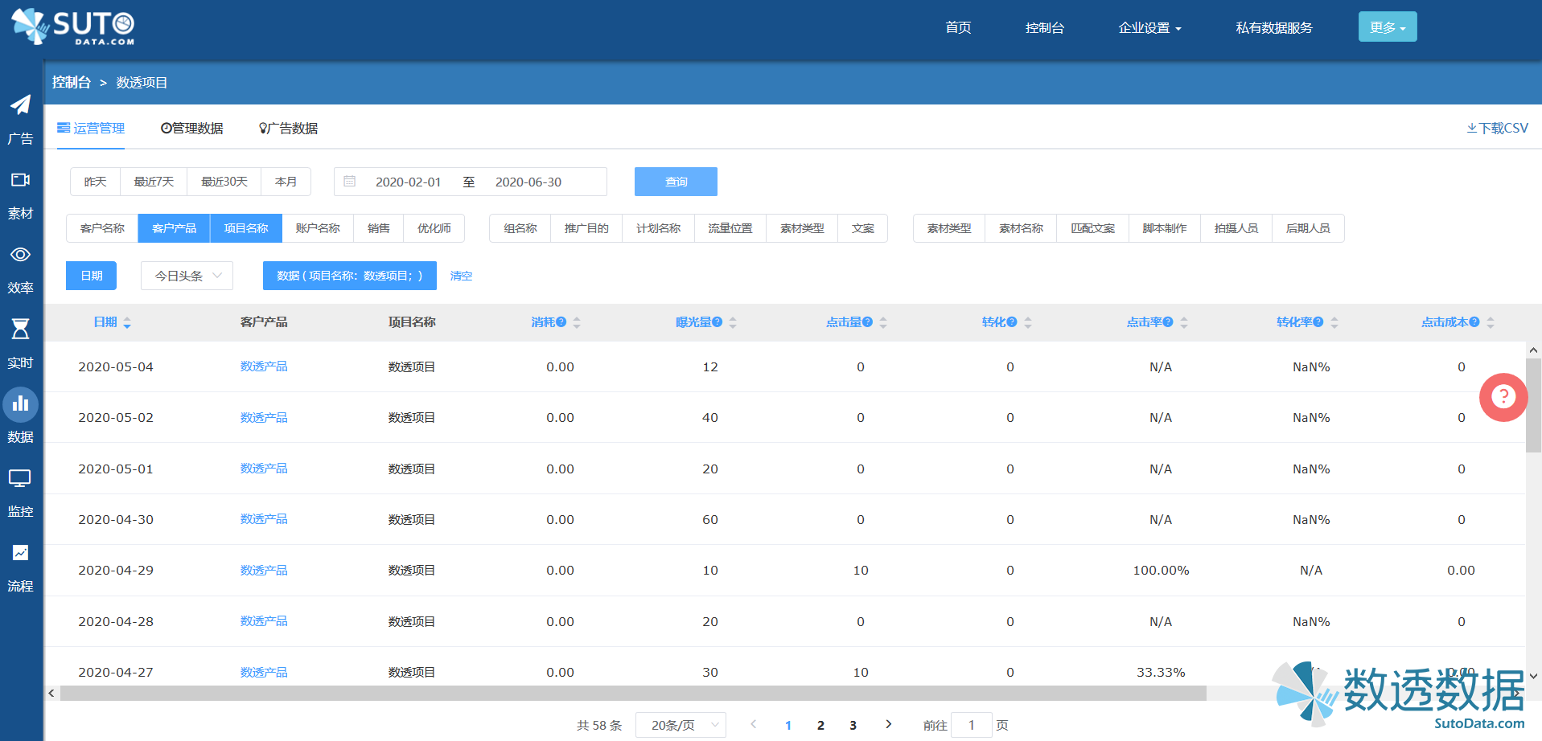The image size is (1542, 741).
Task: Toggle the 客户名称 dimension filter
Action: [x=102, y=228]
